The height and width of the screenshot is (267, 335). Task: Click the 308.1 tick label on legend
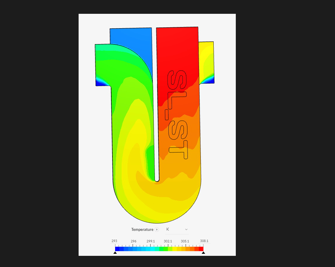pos(204,241)
